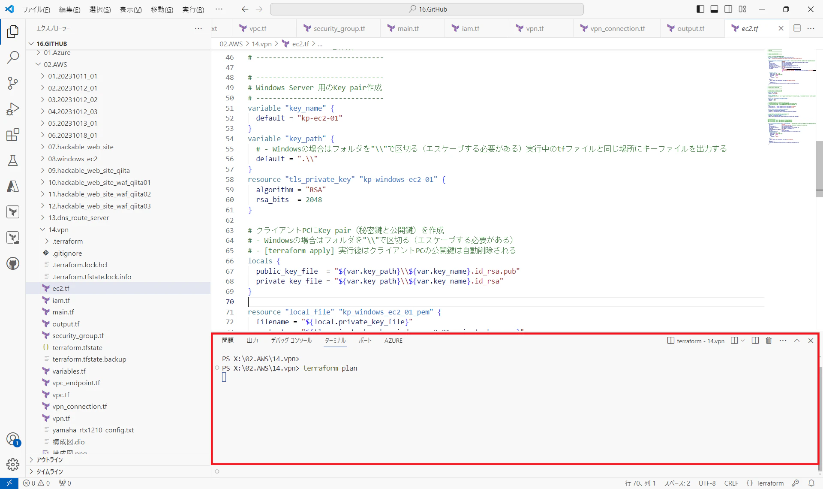The width and height of the screenshot is (823, 489).
Task: Open terminal panel more actions menu
Action: [783, 340]
